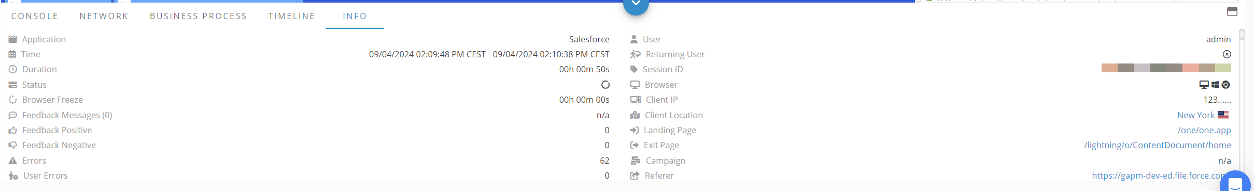Open the /lightning/o/ContentDocument/home exit page link
The height and width of the screenshot is (191, 1254).
point(1158,145)
